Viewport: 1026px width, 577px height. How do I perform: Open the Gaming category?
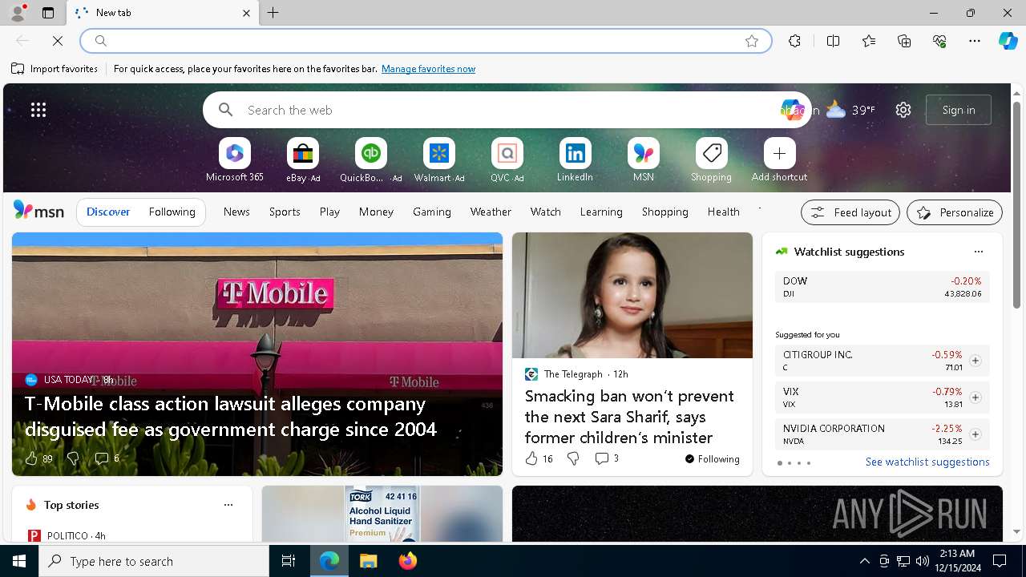pos(432,212)
